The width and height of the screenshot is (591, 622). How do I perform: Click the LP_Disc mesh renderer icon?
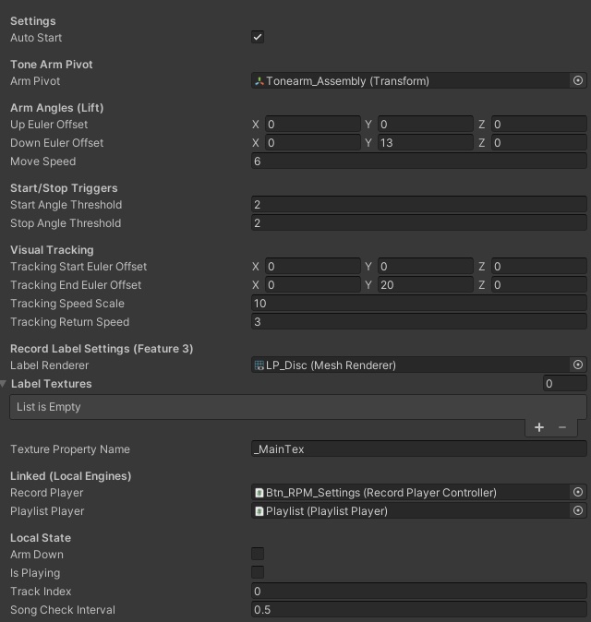[259, 365]
